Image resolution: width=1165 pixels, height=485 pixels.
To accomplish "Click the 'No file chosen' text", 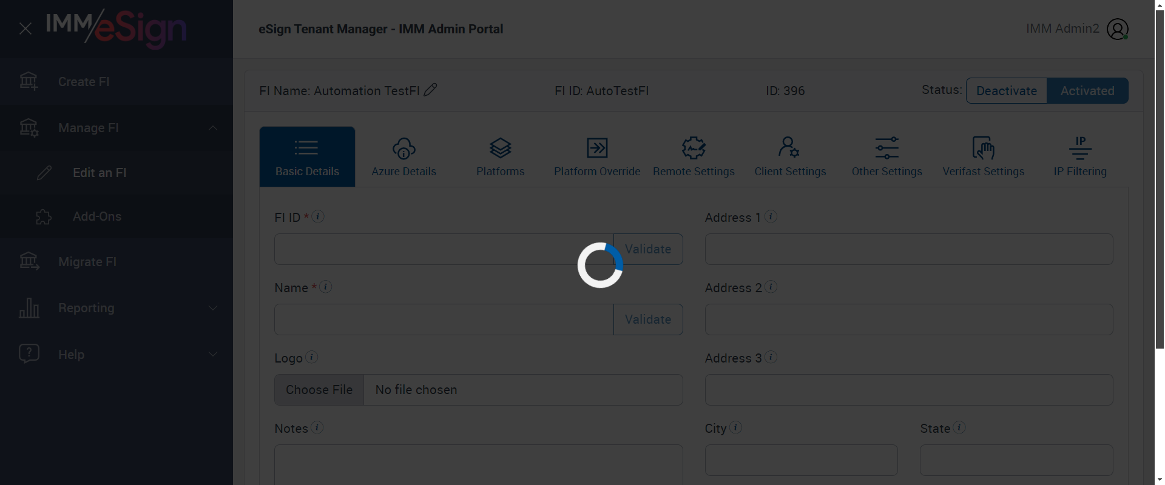I will (x=416, y=390).
